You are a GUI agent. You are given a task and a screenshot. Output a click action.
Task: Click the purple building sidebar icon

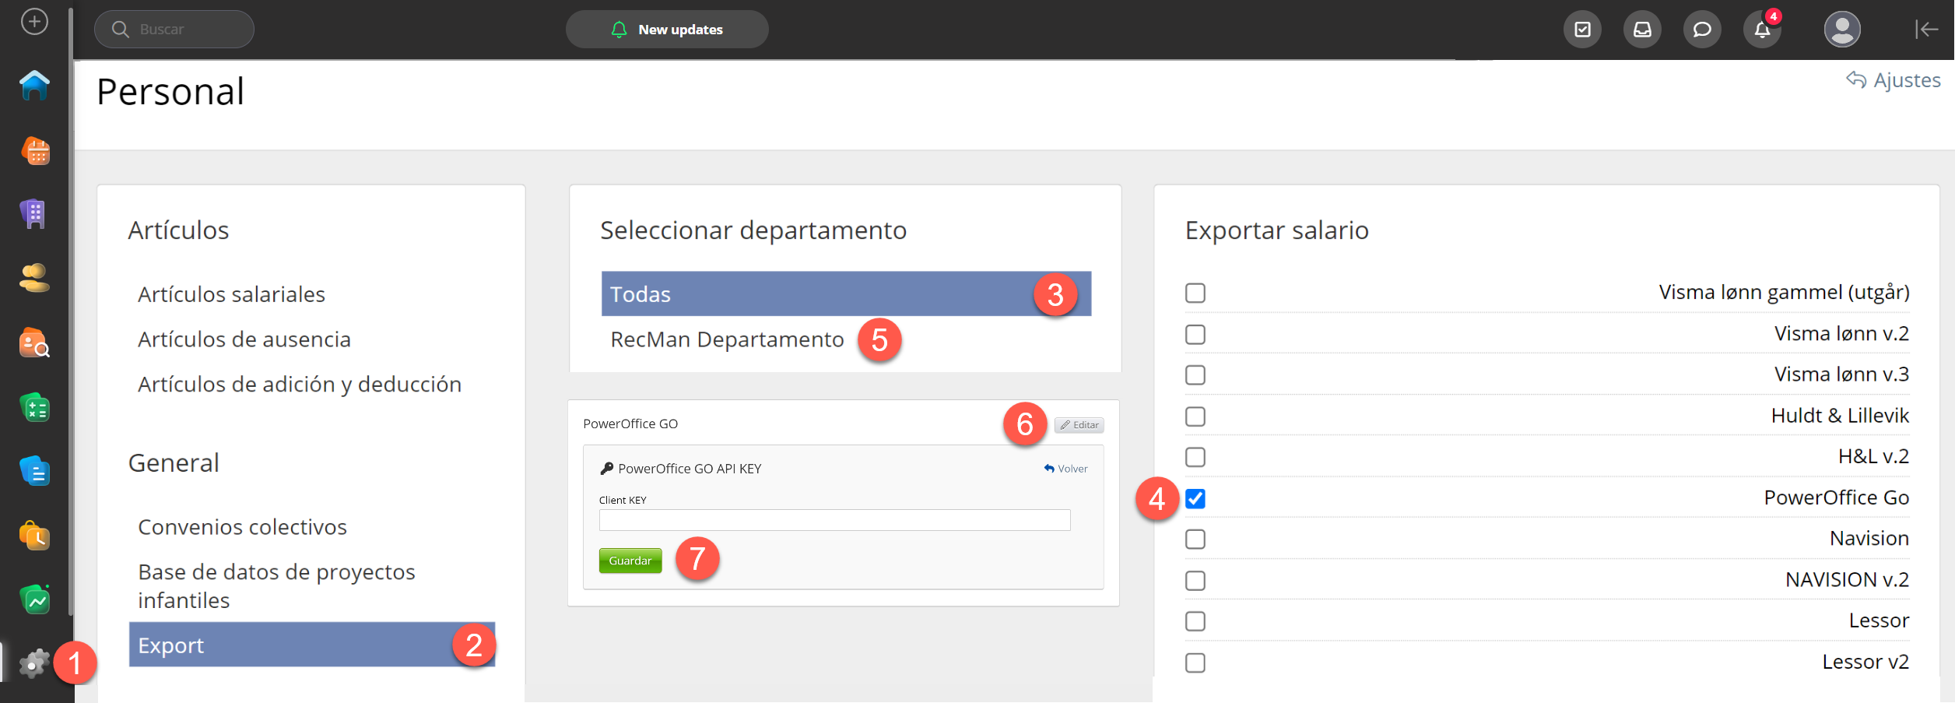point(34,214)
